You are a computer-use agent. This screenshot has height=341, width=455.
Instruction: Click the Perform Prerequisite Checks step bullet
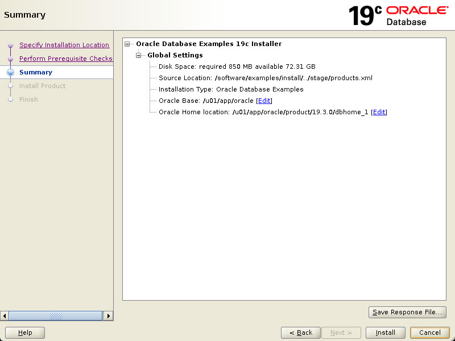(x=10, y=59)
